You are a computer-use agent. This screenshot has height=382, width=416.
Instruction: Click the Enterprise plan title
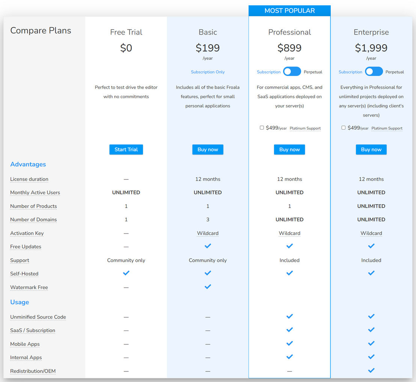point(371,32)
